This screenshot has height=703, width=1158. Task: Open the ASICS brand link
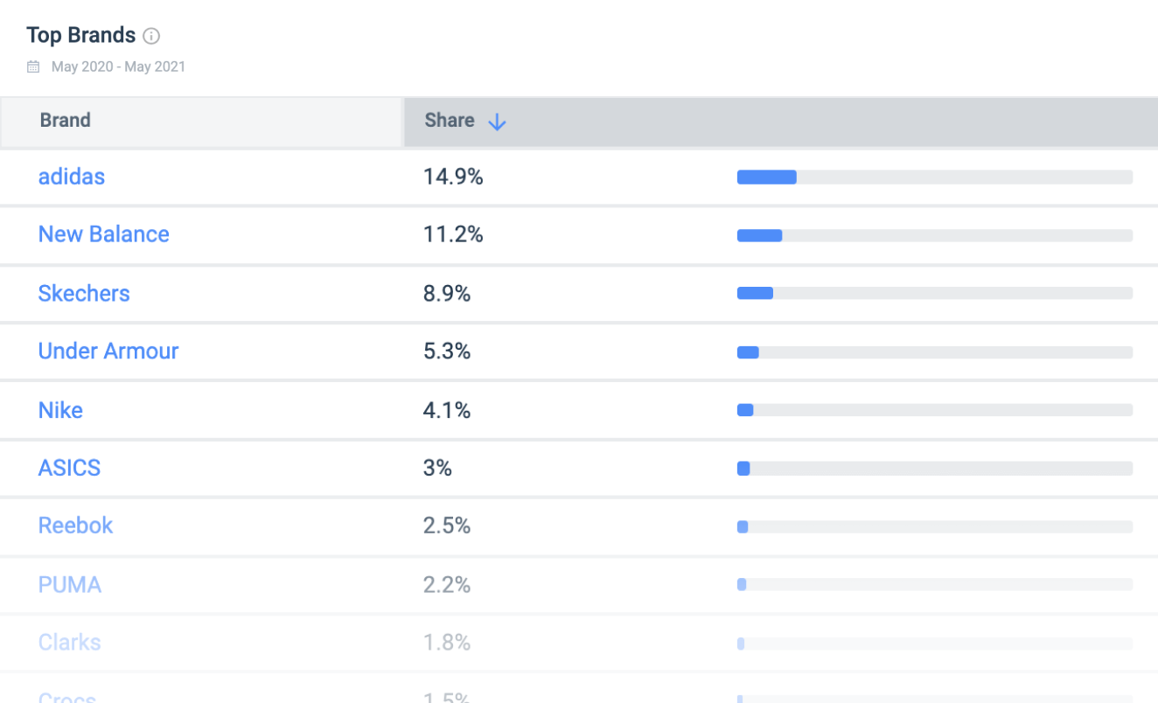(x=69, y=468)
